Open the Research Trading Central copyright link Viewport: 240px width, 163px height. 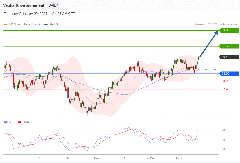pyautogui.click(x=216, y=25)
